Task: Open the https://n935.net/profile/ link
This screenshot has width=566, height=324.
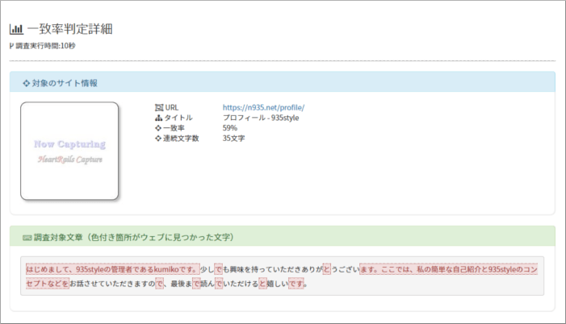Action: [x=263, y=107]
